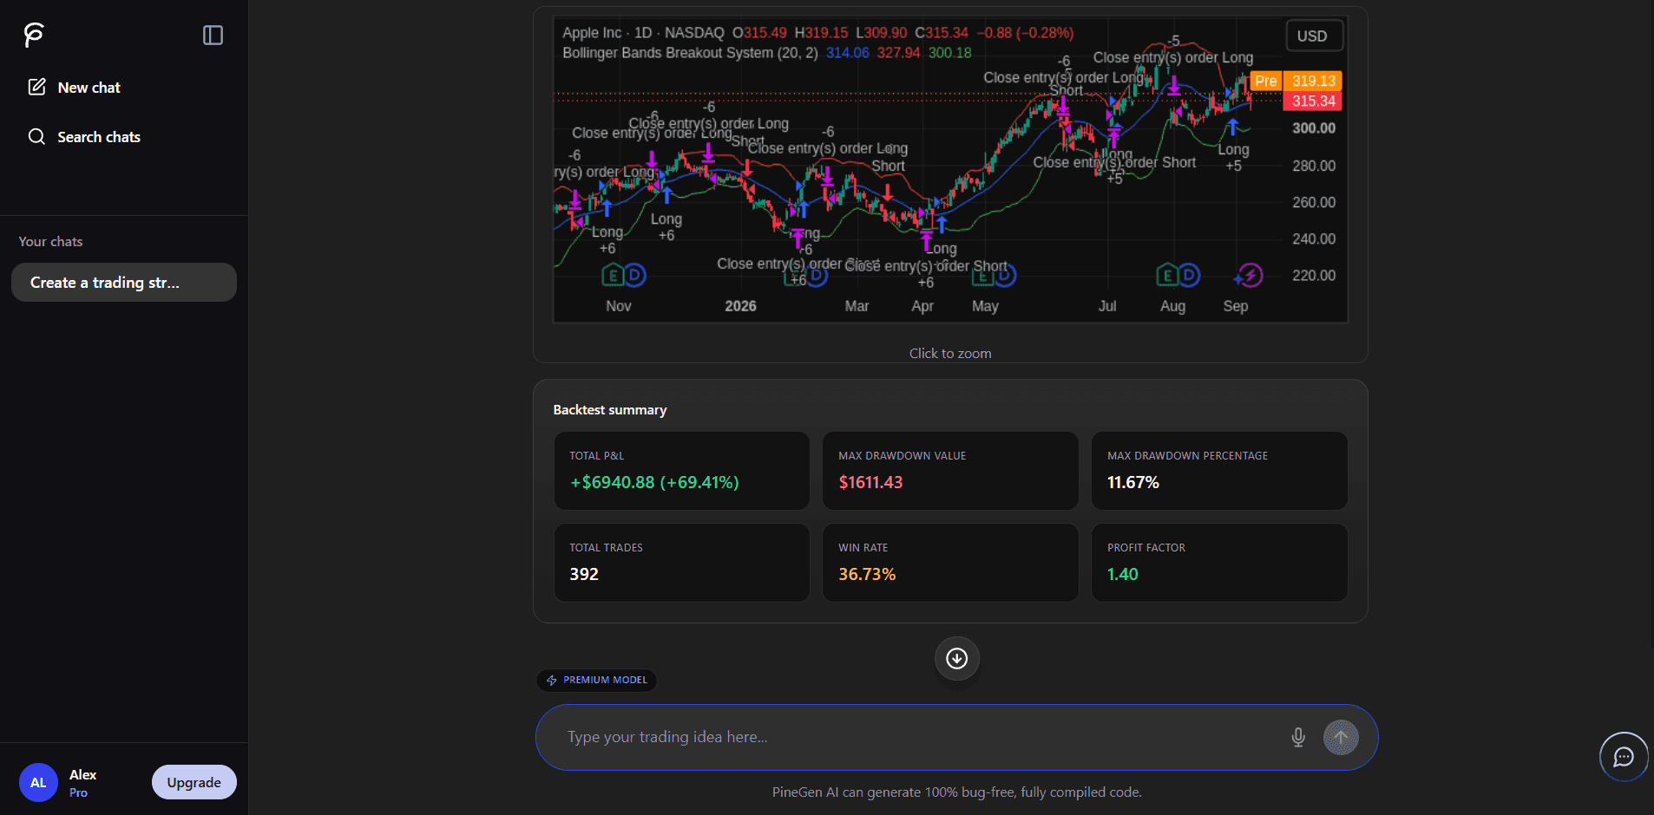
Task: Click the Total P&L value +$6940.88
Action: [654, 482]
